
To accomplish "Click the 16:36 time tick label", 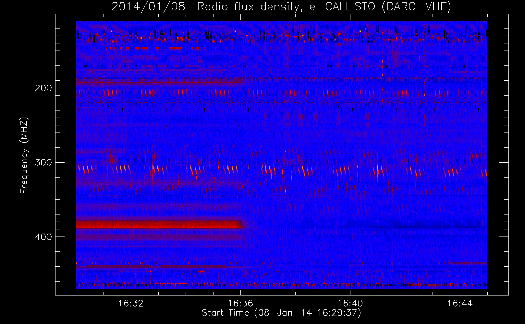I will click(x=240, y=304).
